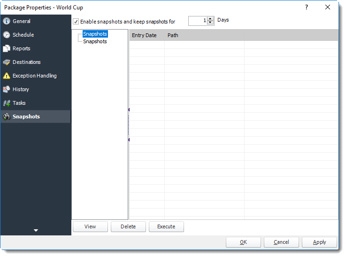This screenshot has height=257, width=346.
Task: Confirm with the OK button
Action: pyautogui.click(x=243, y=242)
